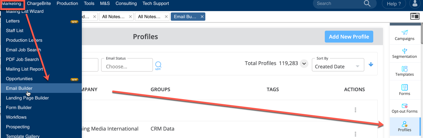Open the Segmentation sidebar icon
Screen dimensions: 423x138
coord(405,50)
